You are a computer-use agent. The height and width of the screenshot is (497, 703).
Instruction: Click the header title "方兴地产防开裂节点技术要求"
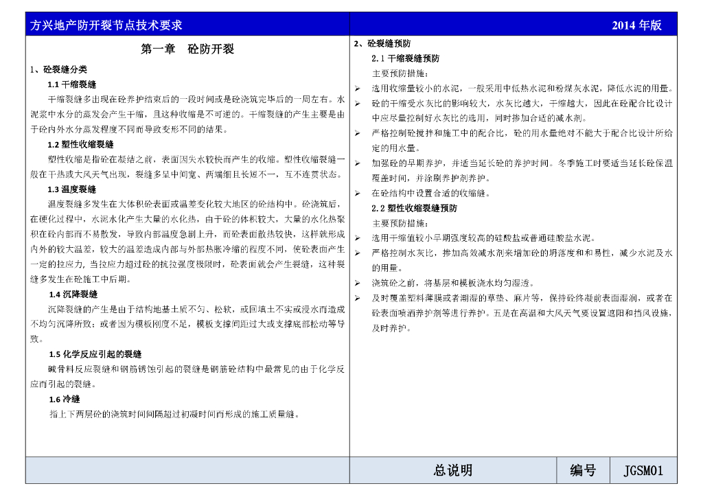(106, 25)
